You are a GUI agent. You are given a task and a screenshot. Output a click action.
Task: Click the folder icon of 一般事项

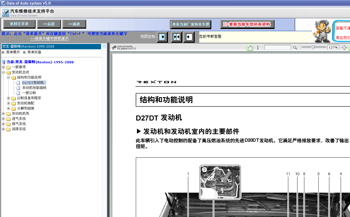point(8,67)
